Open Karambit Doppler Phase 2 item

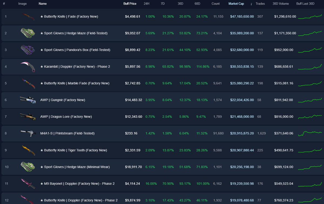coord(75,67)
